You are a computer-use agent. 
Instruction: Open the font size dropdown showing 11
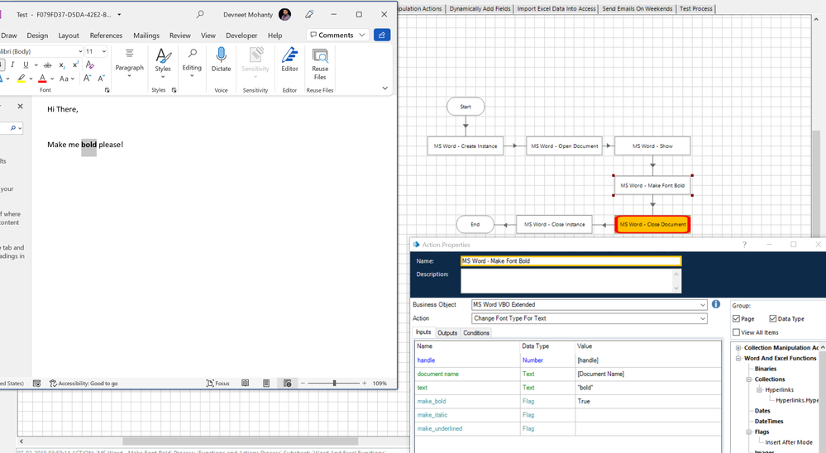click(104, 51)
